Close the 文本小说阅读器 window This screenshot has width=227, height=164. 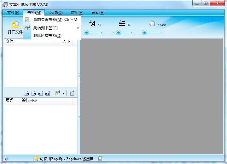[217, 3]
